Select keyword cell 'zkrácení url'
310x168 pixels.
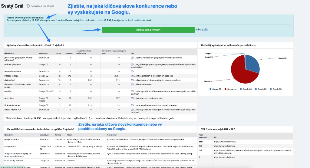pyautogui.click(x=9, y=80)
